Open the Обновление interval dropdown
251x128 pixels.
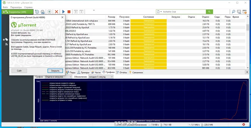point(101,77)
